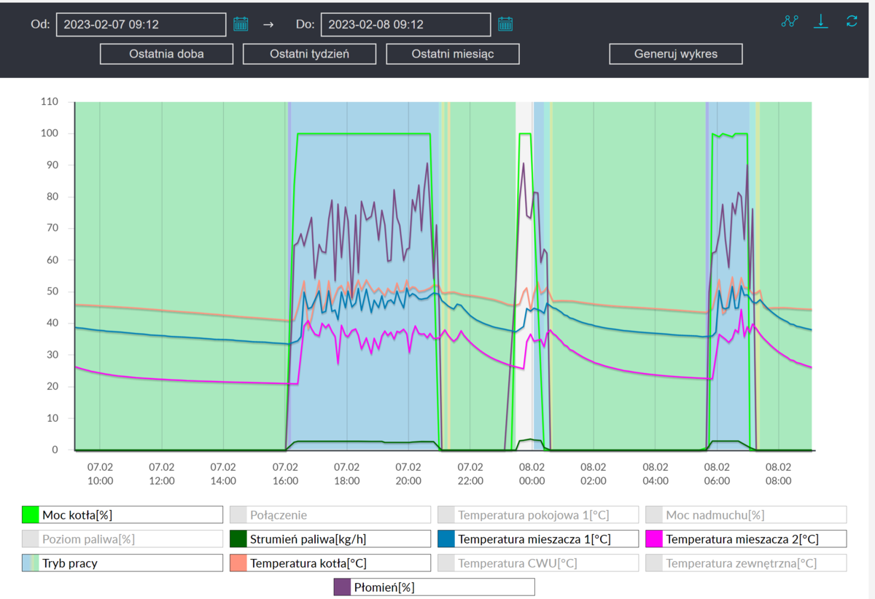This screenshot has height=599, width=875.
Task: Enable the Moc nadmuchu[%] series
Action: 746,515
